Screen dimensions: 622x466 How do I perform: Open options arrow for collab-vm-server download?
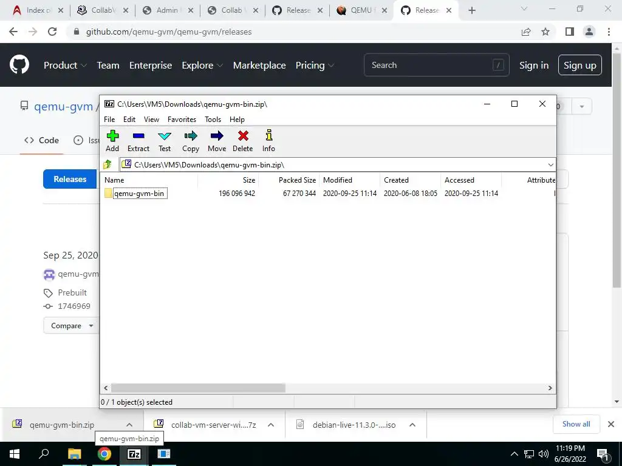271,425
